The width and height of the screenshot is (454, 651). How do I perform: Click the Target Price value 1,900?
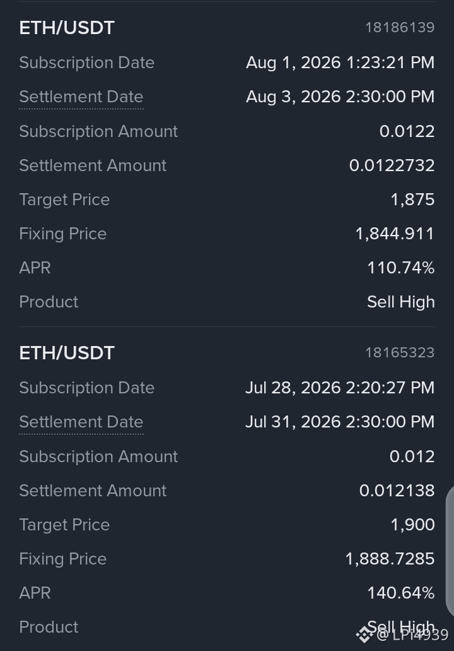point(412,525)
